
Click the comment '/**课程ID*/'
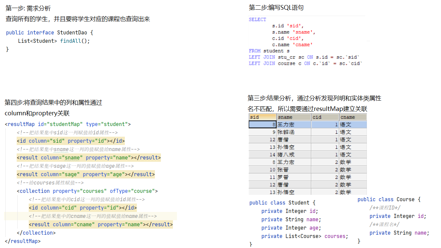tap(385, 208)
